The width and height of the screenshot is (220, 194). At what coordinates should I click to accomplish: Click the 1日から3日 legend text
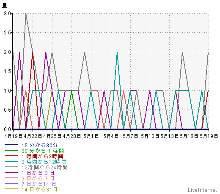point(38,173)
